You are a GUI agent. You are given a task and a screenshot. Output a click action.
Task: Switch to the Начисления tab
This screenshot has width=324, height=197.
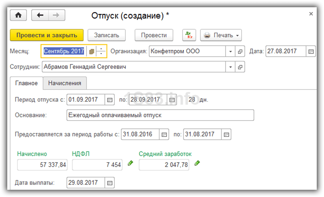65,83
